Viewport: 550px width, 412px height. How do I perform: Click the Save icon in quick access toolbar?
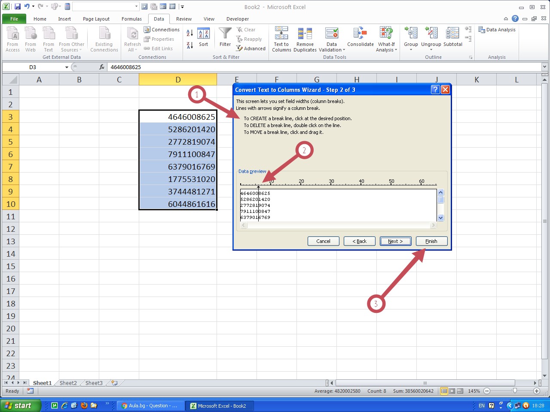pyautogui.click(x=17, y=6)
